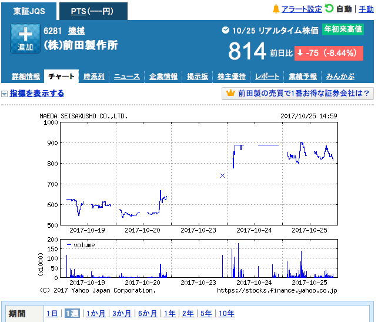Screen dimensions: 378x322
Task: Open みんかぶ tab
Action: point(340,77)
